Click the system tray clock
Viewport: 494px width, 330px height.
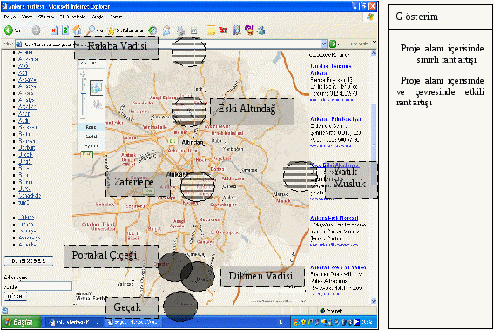click(368, 322)
